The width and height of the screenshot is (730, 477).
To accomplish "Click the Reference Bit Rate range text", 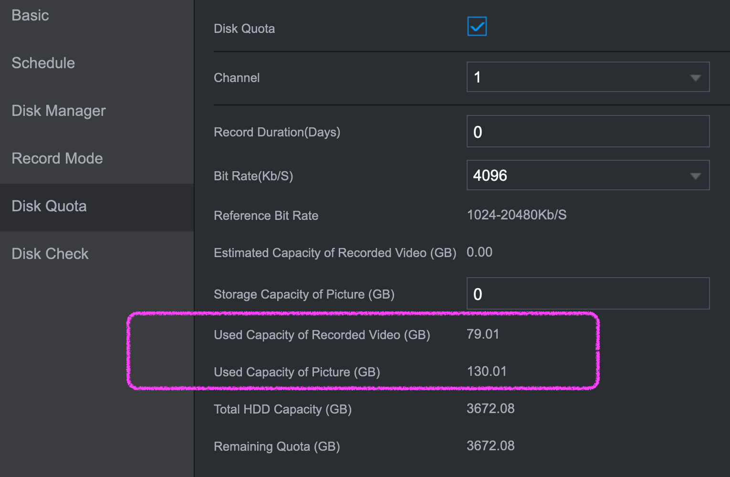I will 517,215.
